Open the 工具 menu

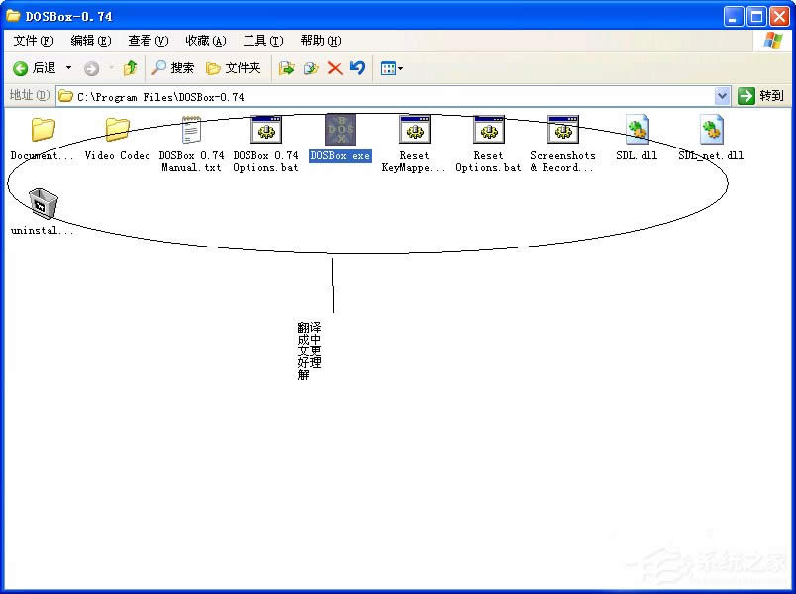click(x=261, y=40)
